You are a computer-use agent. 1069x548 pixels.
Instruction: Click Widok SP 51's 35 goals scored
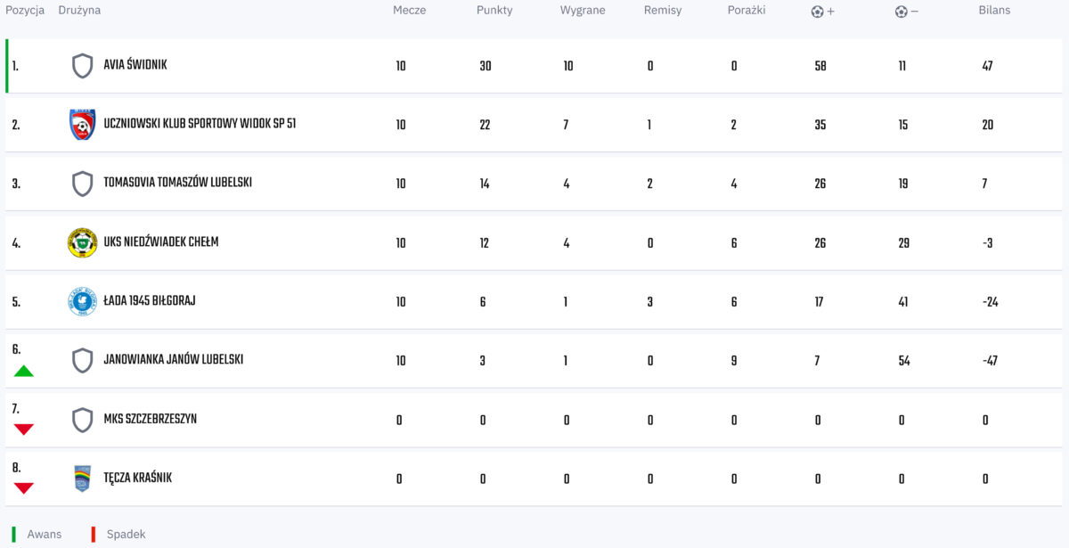pyautogui.click(x=820, y=125)
